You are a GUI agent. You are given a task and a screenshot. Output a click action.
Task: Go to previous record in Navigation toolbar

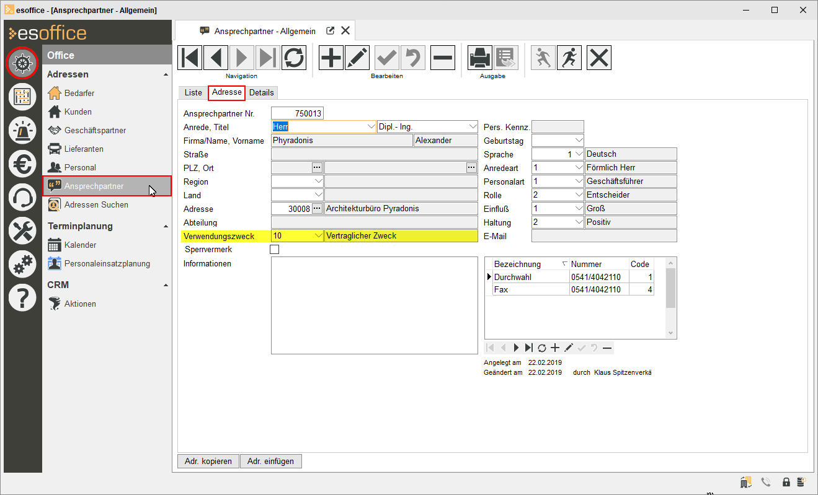(216, 58)
